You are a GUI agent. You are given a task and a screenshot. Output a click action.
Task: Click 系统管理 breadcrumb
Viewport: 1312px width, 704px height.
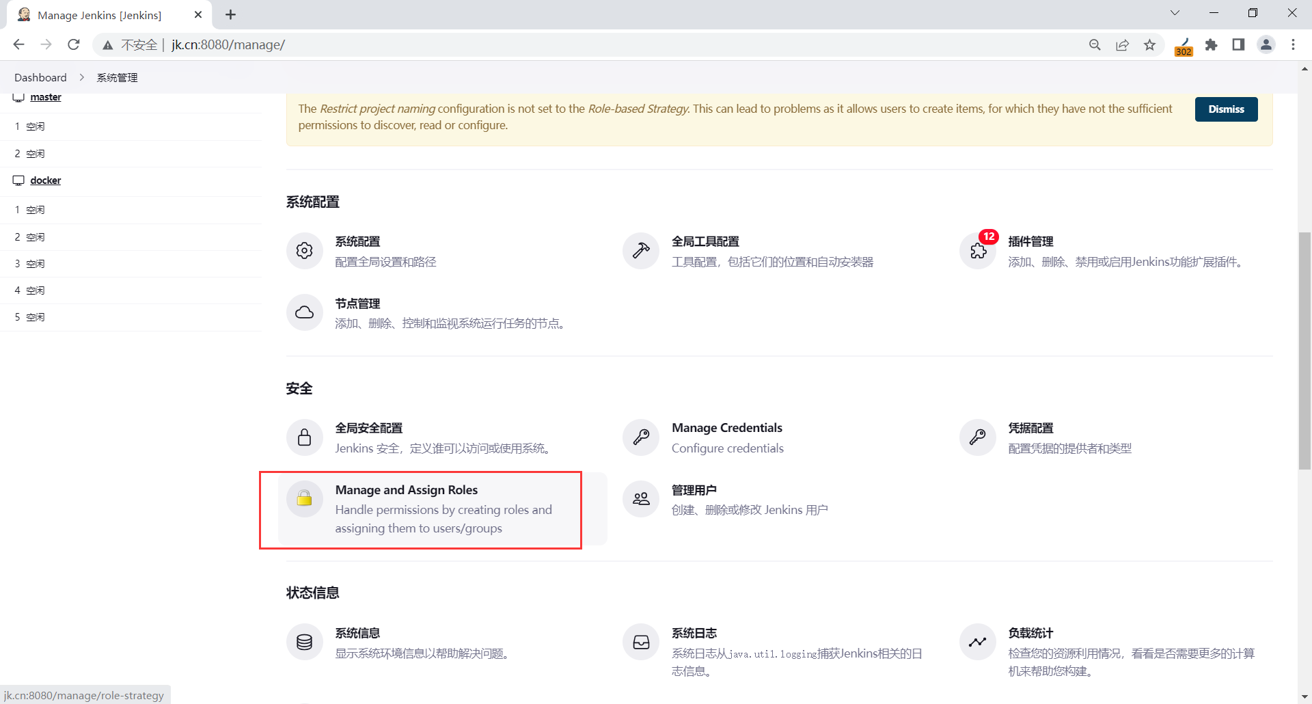click(117, 77)
